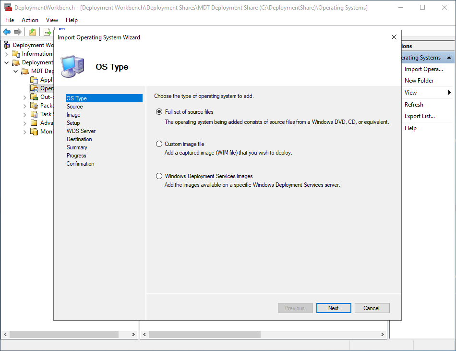Expand the Monitoring tree node
The height and width of the screenshot is (351, 456).
point(24,132)
